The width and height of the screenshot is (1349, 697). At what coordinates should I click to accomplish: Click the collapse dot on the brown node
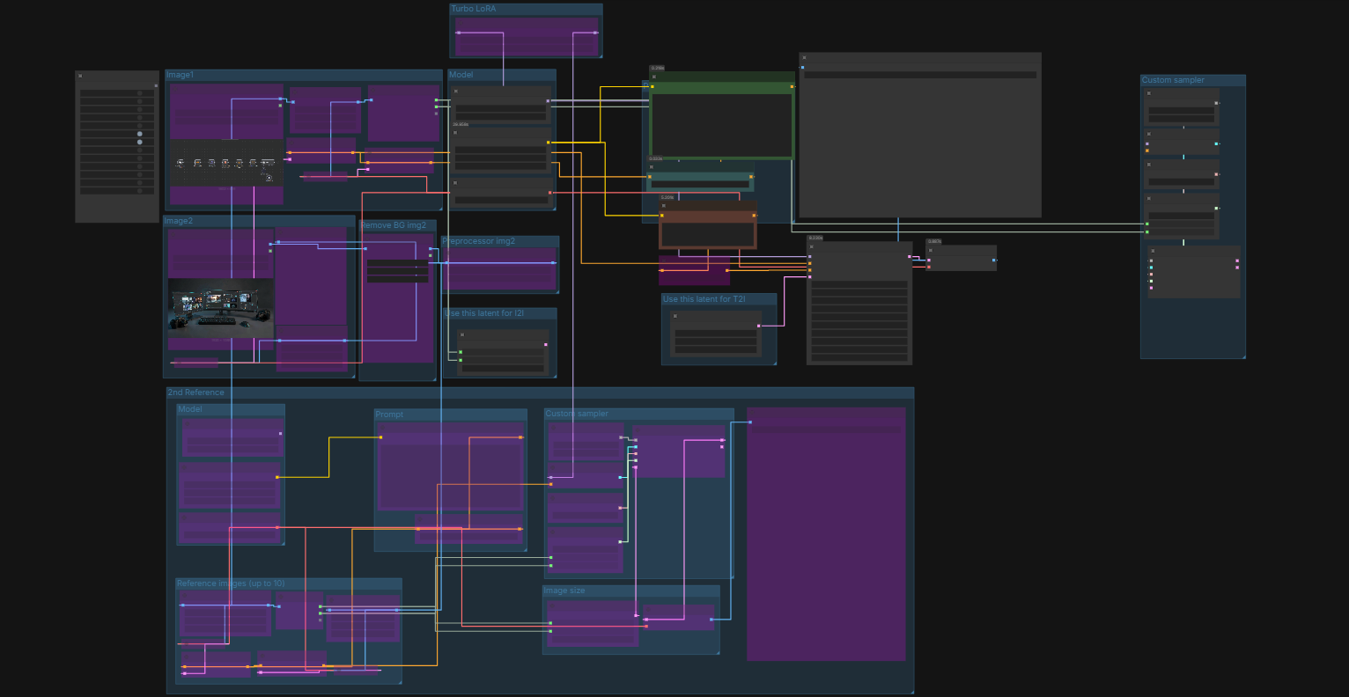[664, 206]
